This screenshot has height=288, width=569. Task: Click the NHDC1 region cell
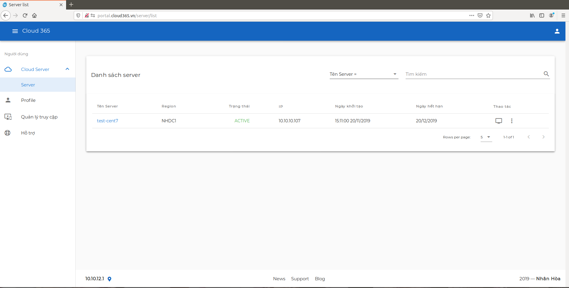click(169, 121)
